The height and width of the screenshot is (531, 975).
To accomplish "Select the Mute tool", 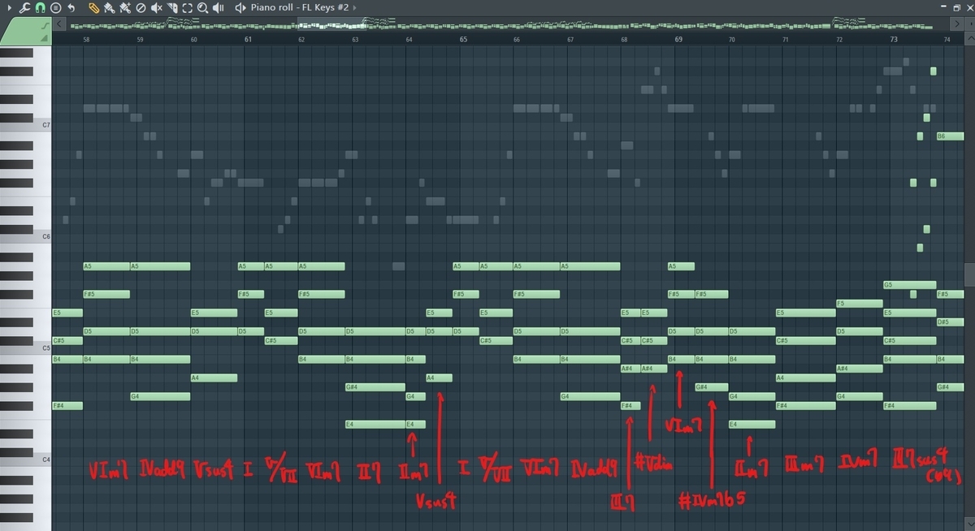I will click(156, 7).
